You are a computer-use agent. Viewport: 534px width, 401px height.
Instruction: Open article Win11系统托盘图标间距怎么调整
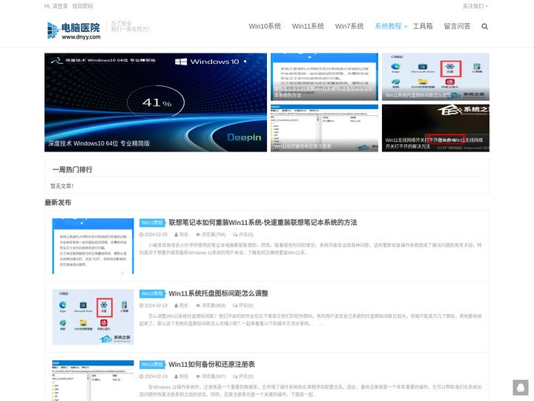point(218,293)
